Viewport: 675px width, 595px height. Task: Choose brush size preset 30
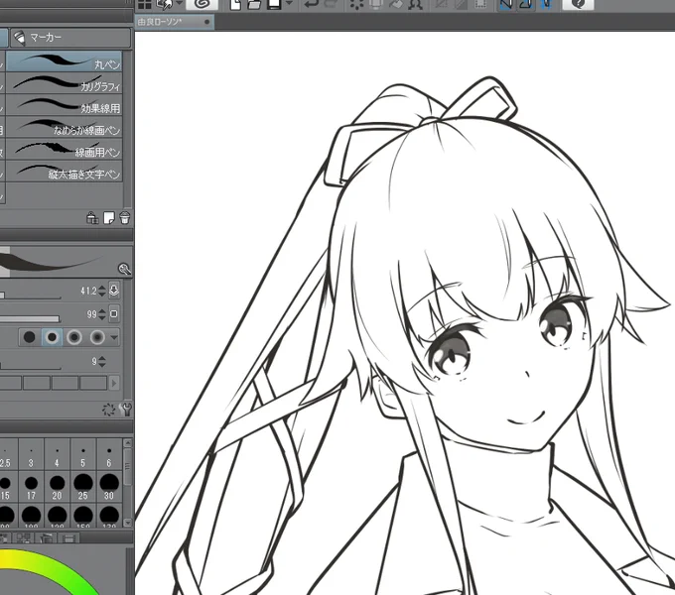click(x=109, y=488)
